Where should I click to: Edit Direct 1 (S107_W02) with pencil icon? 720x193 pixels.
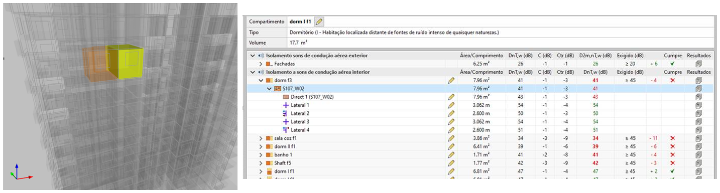click(451, 97)
